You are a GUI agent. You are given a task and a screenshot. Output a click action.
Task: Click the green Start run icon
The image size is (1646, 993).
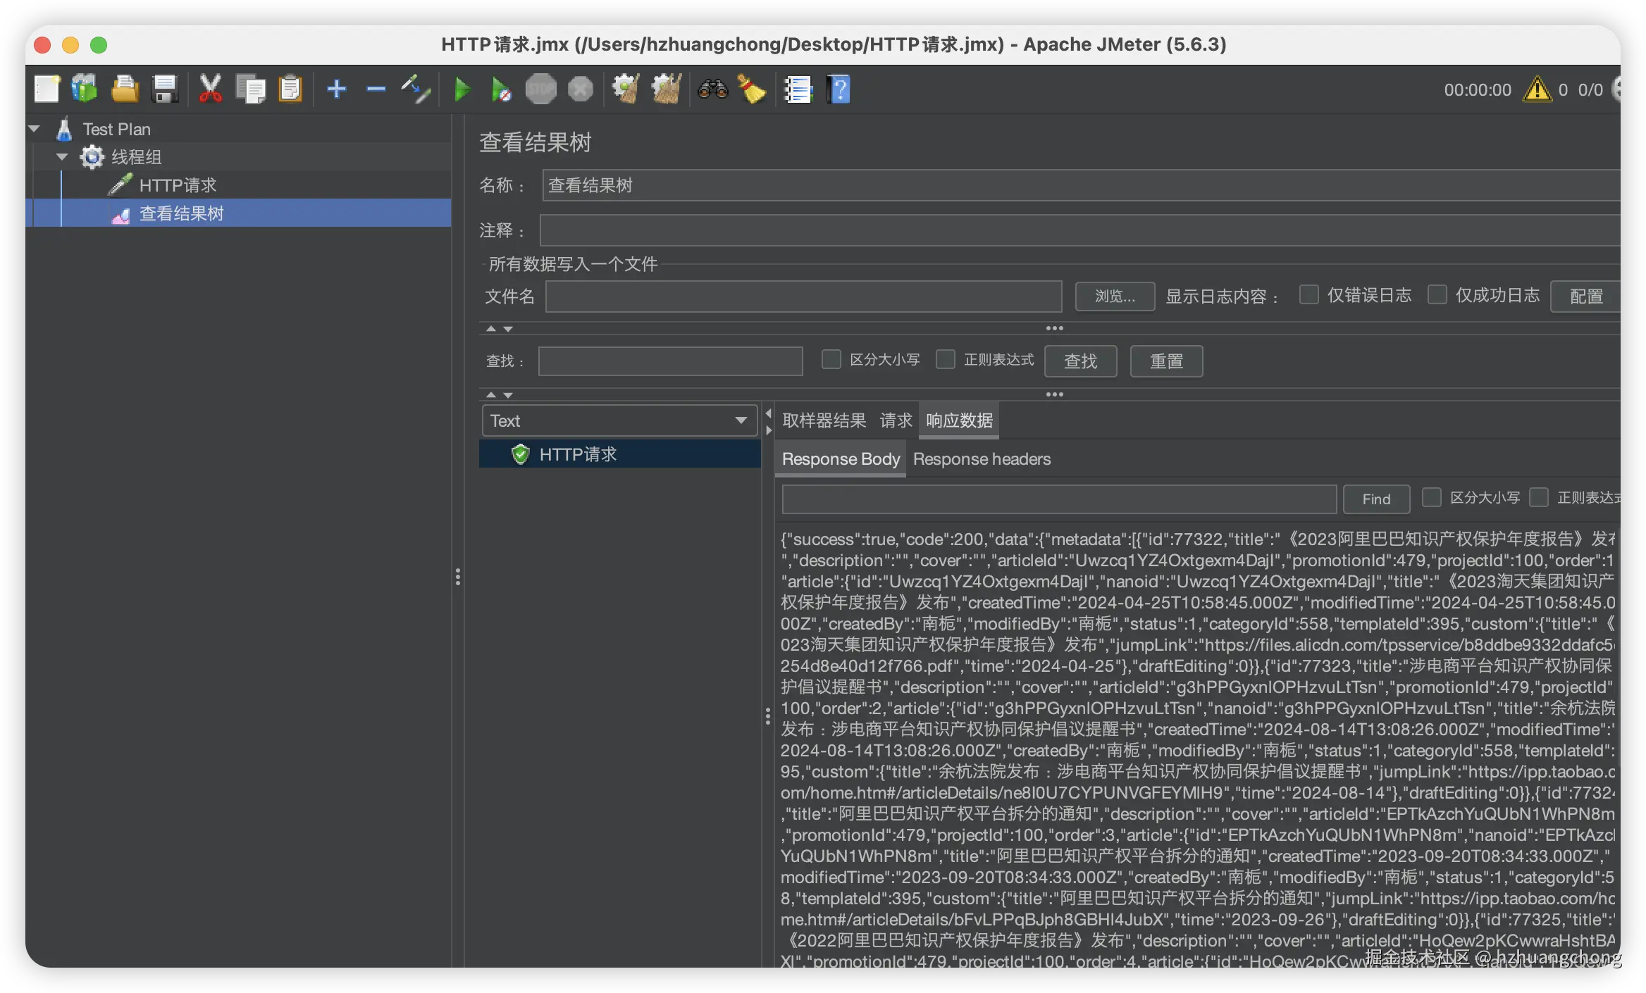[462, 89]
